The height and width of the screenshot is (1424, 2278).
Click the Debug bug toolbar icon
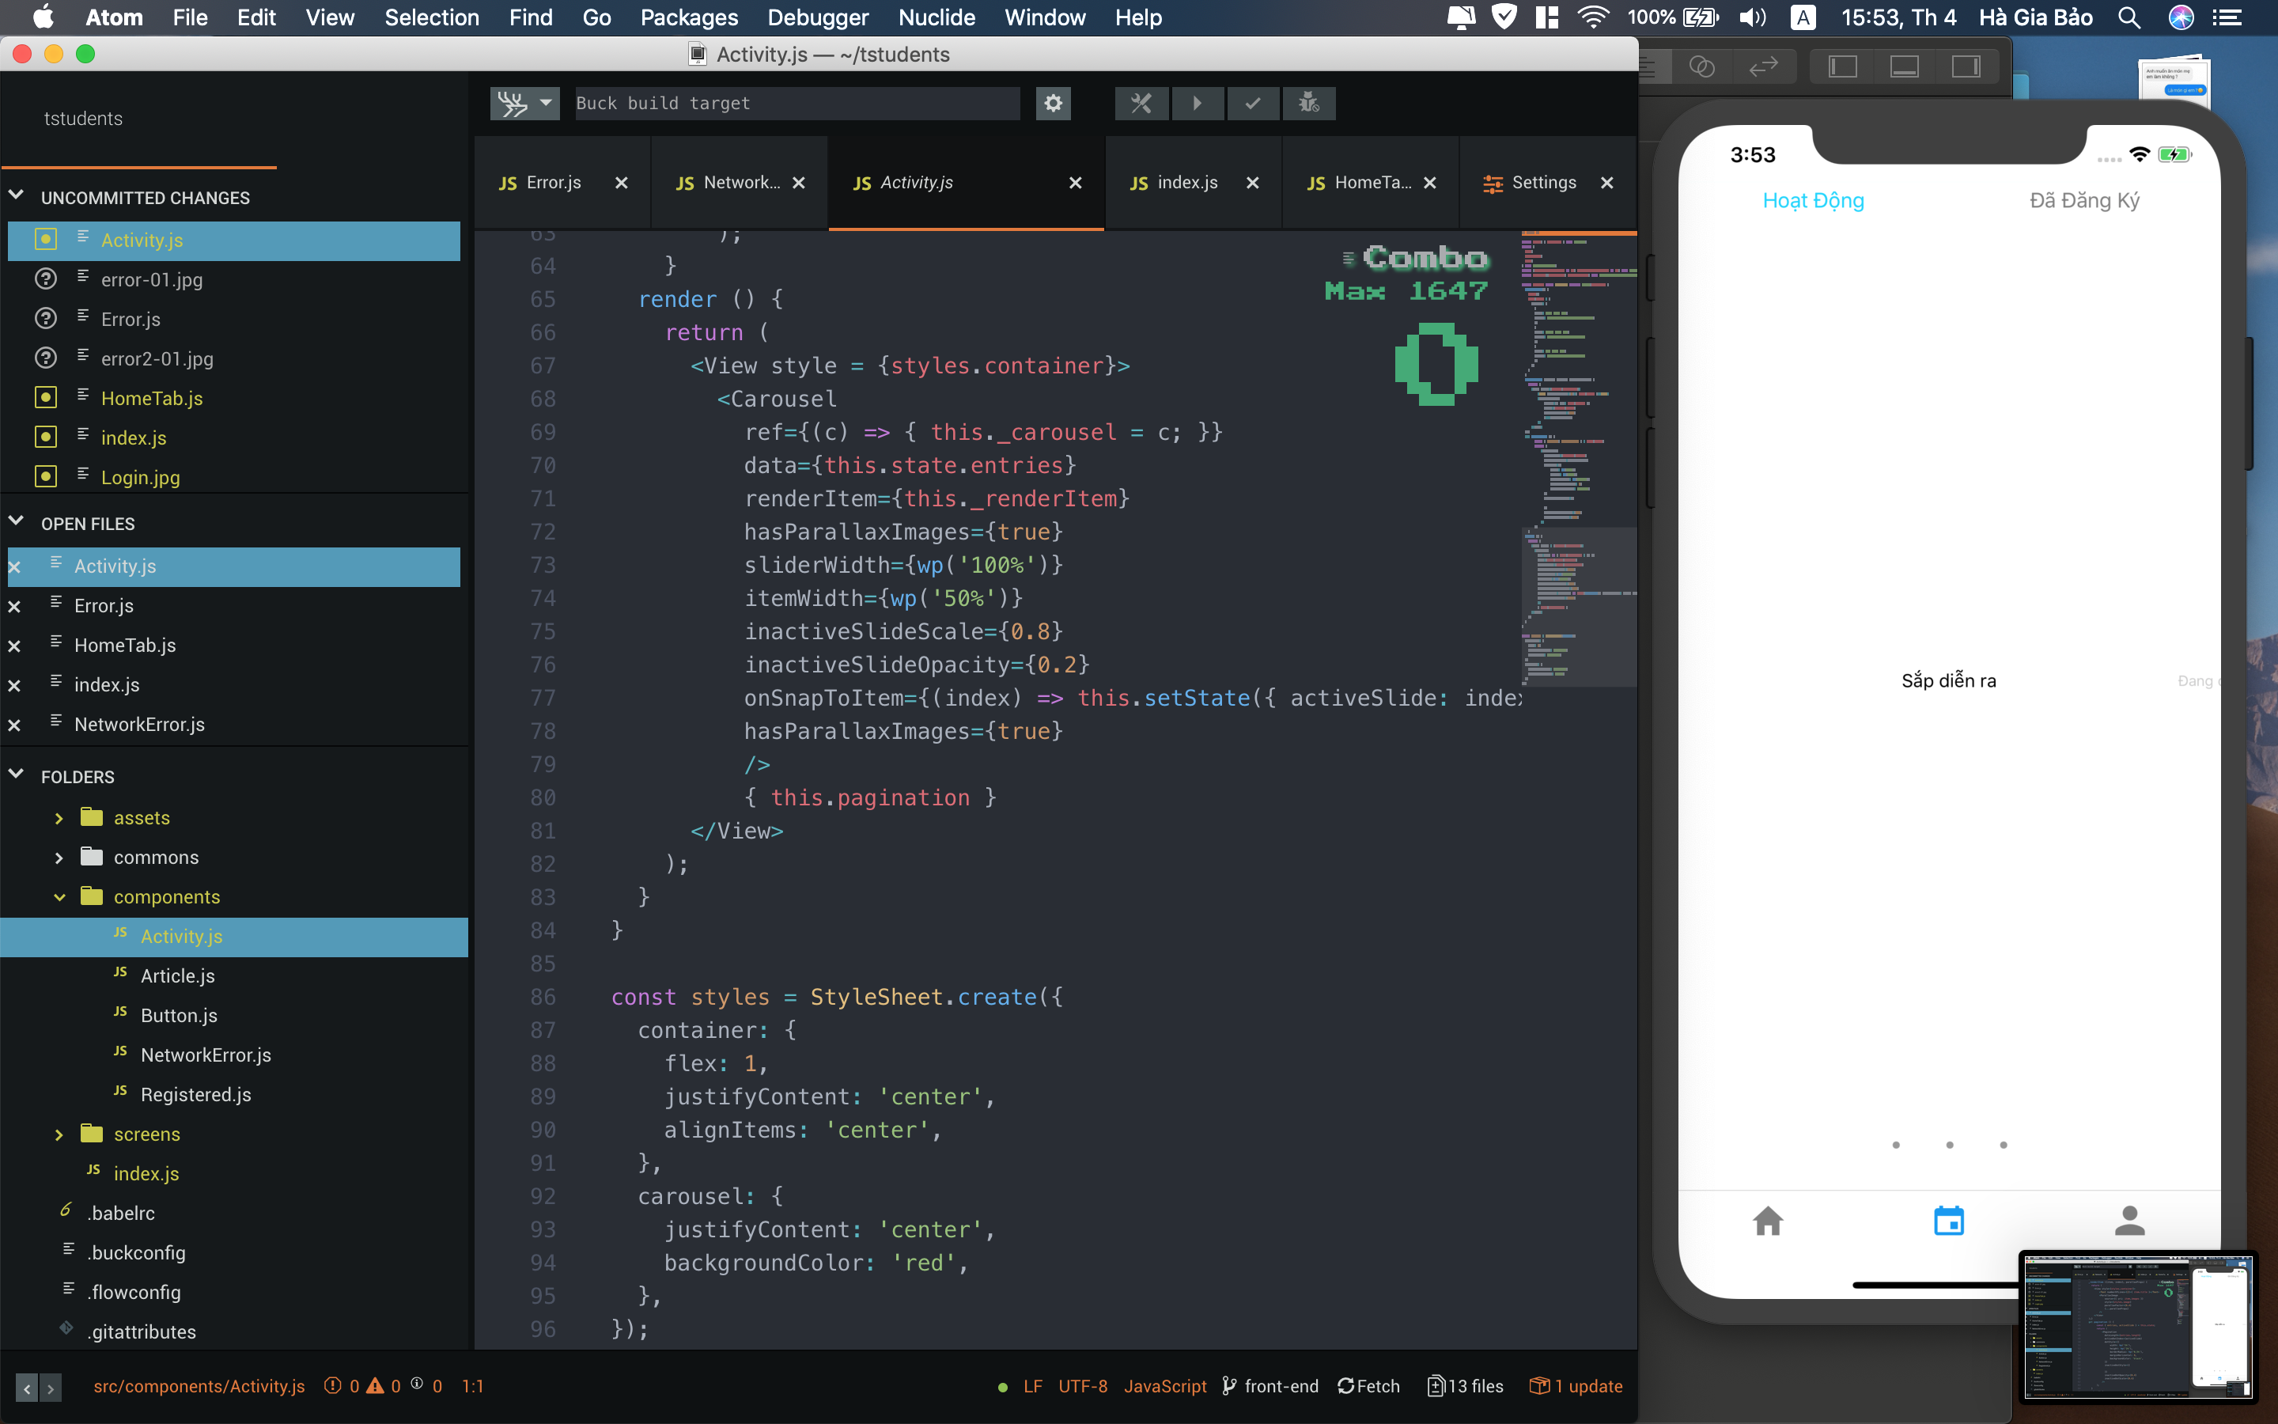pos(1308,103)
